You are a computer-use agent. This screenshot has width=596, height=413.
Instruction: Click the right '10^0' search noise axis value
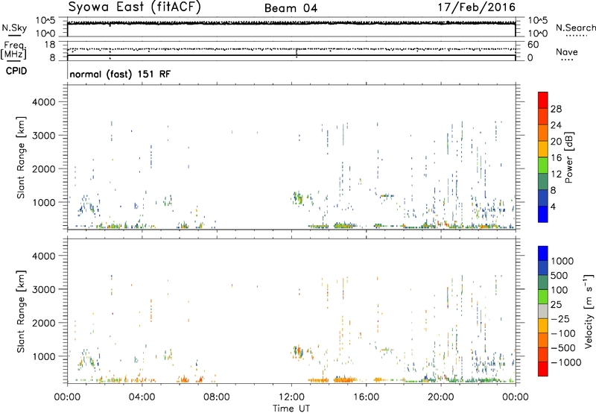[538, 34]
